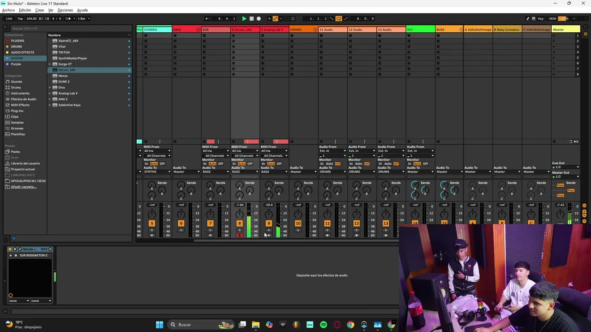The height and width of the screenshot is (332, 591).
Task: Open the Instruments category
Action: point(20,93)
